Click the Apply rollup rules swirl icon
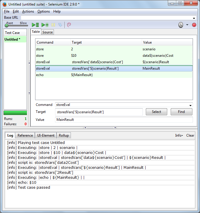Screen dimensions: 200x213 point(69,25)
